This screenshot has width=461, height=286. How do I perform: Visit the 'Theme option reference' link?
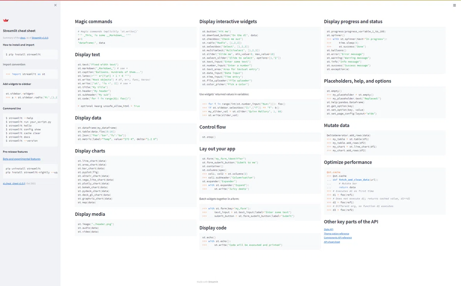click(x=337, y=233)
